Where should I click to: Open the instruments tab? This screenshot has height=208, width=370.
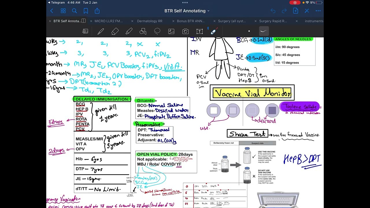314,21
